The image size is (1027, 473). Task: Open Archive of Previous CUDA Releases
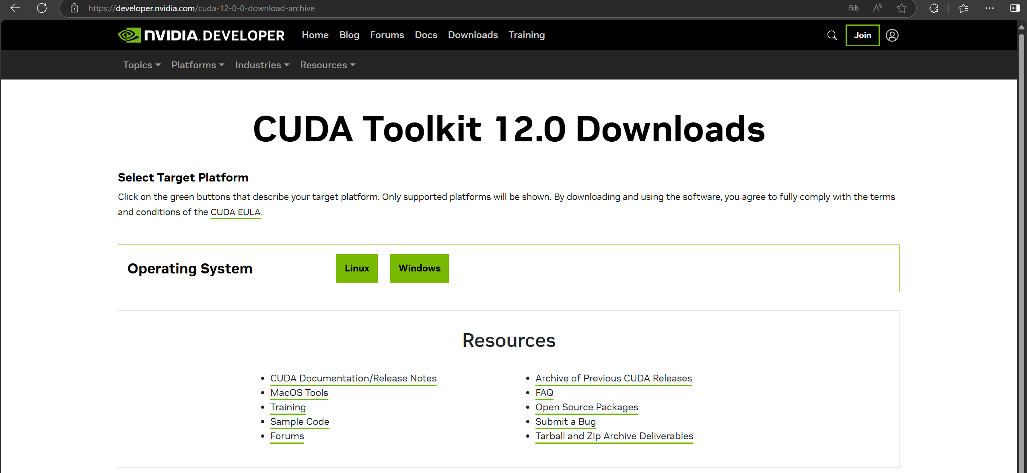click(613, 378)
